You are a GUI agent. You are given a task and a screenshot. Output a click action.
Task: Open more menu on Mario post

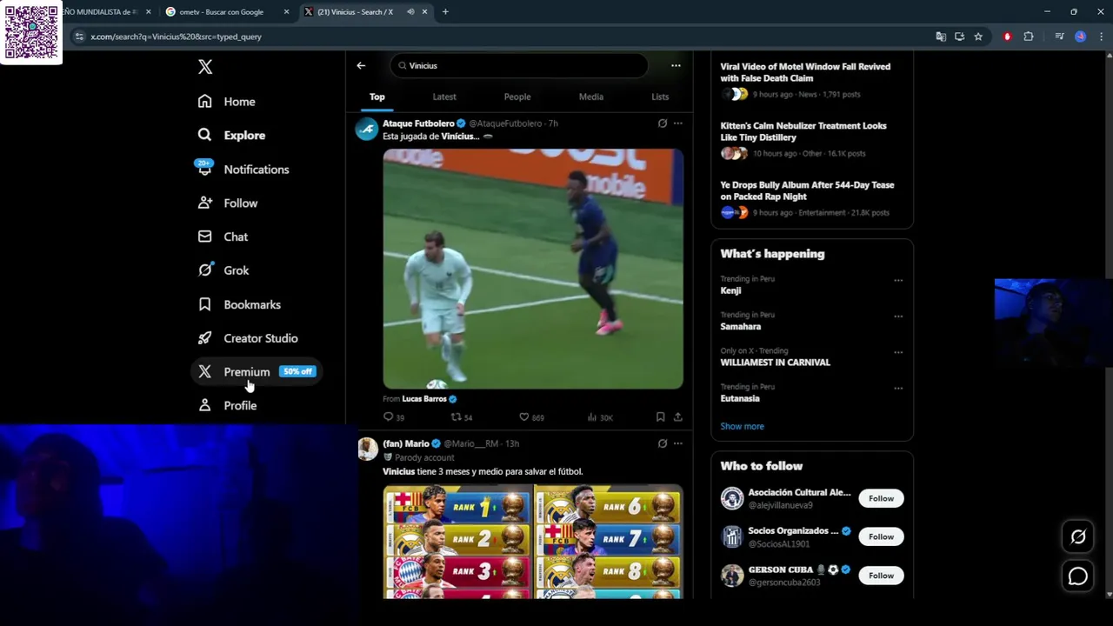[678, 443]
